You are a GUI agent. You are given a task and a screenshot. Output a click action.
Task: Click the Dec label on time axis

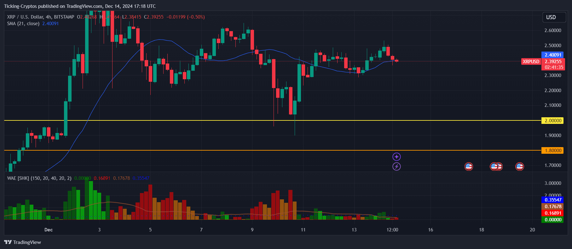click(49, 230)
